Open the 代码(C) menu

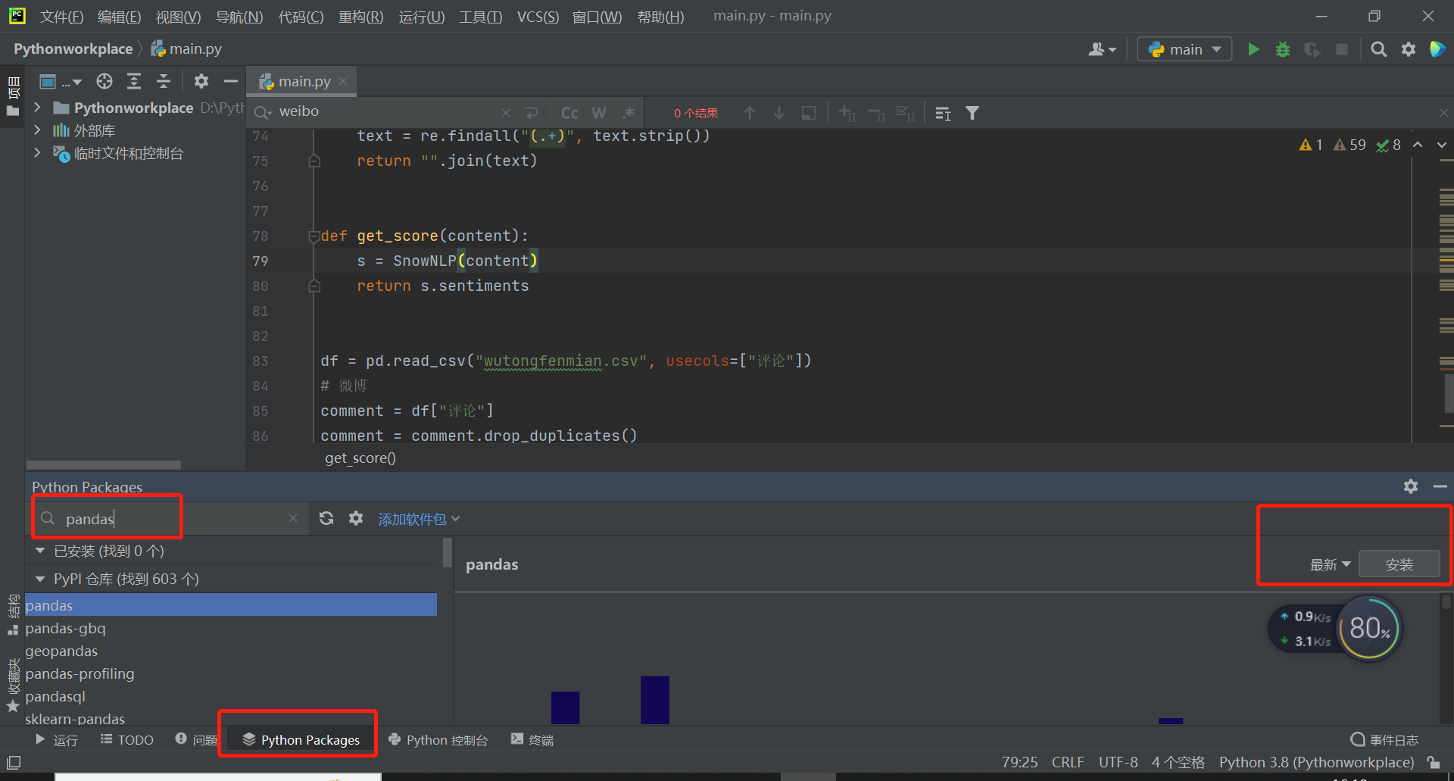point(301,16)
